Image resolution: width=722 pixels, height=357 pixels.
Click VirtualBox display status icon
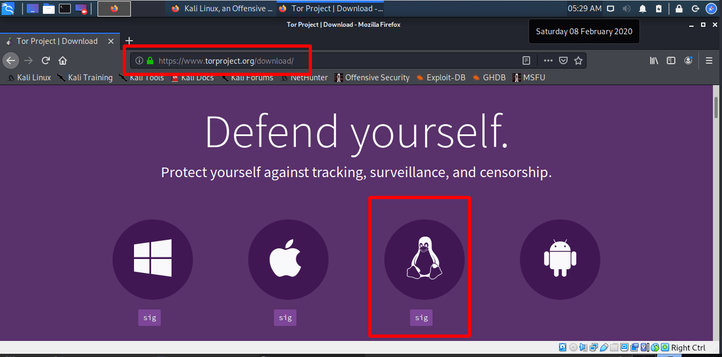[x=624, y=347]
